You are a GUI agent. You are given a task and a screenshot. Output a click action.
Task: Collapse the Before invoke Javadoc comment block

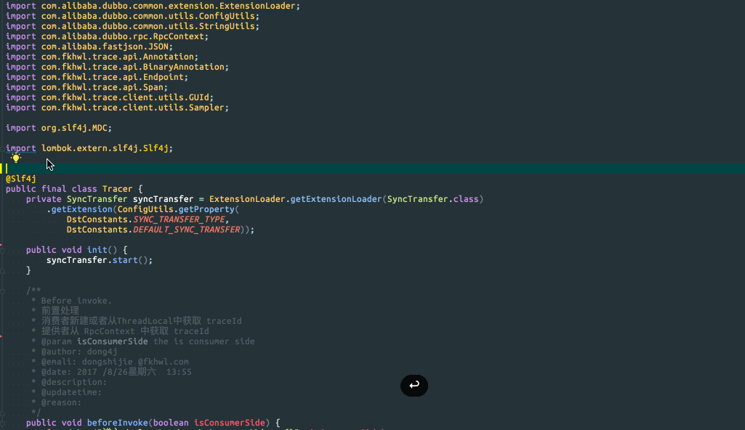click(3, 291)
